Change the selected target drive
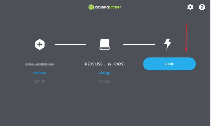The image size is (211, 126). click(x=104, y=73)
